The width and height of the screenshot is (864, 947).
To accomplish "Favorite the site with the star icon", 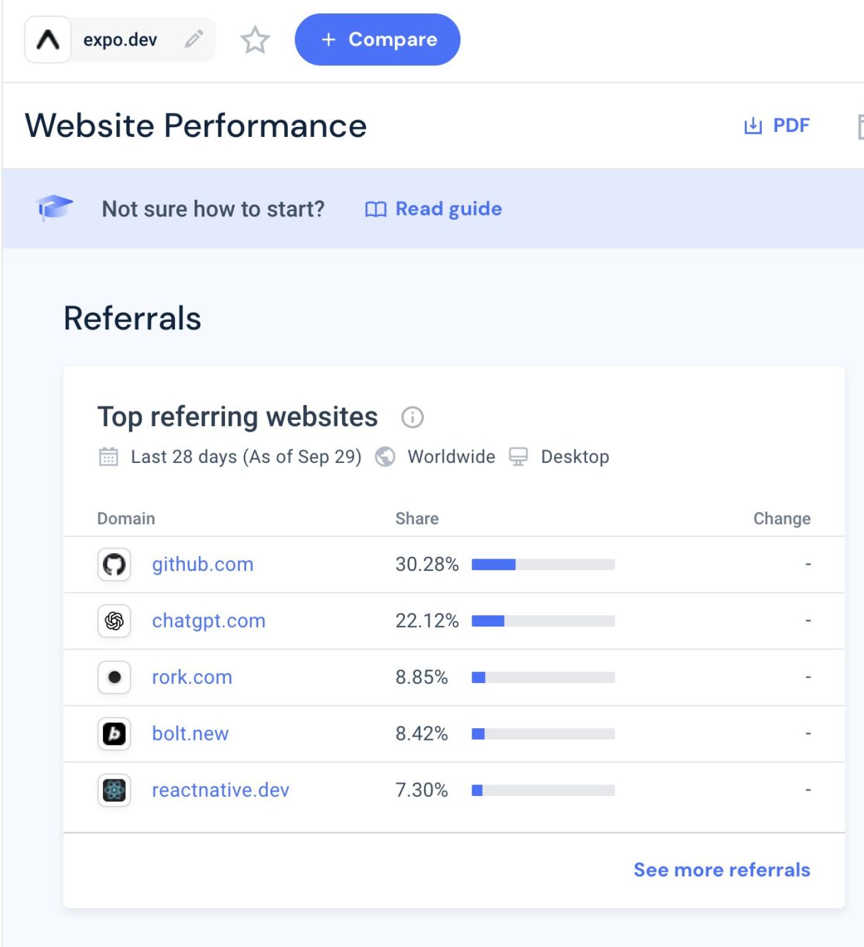I will tap(255, 40).
